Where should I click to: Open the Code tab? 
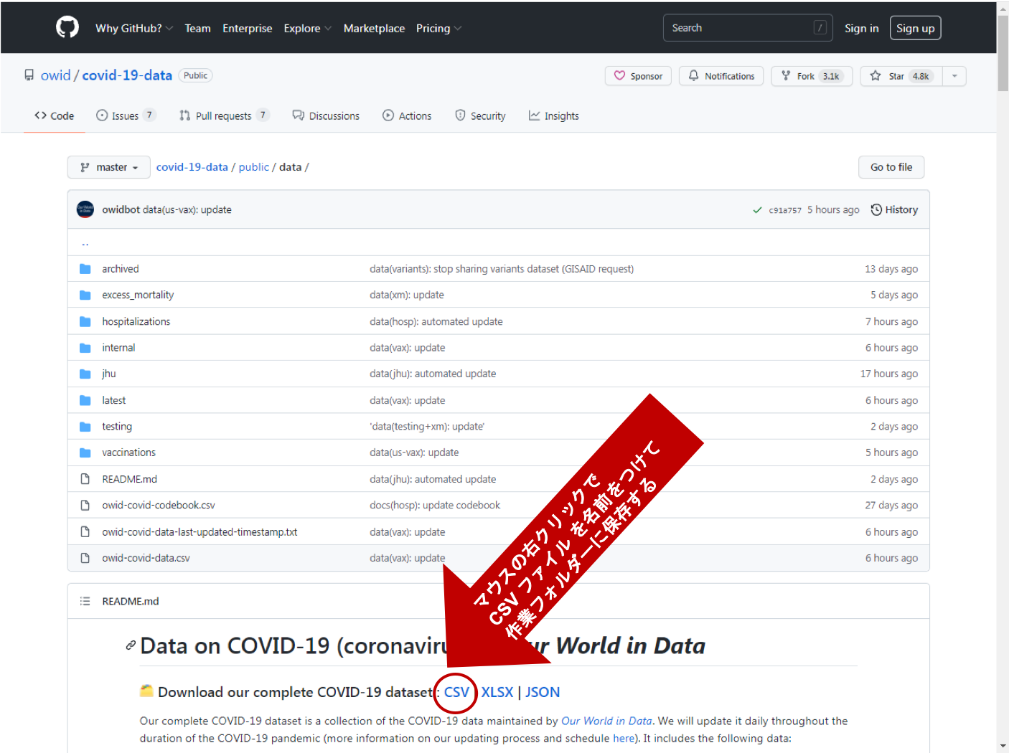coord(55,116)
